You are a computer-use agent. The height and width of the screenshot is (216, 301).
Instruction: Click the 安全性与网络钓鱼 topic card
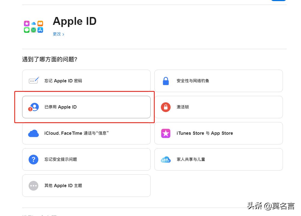(218, 80)
